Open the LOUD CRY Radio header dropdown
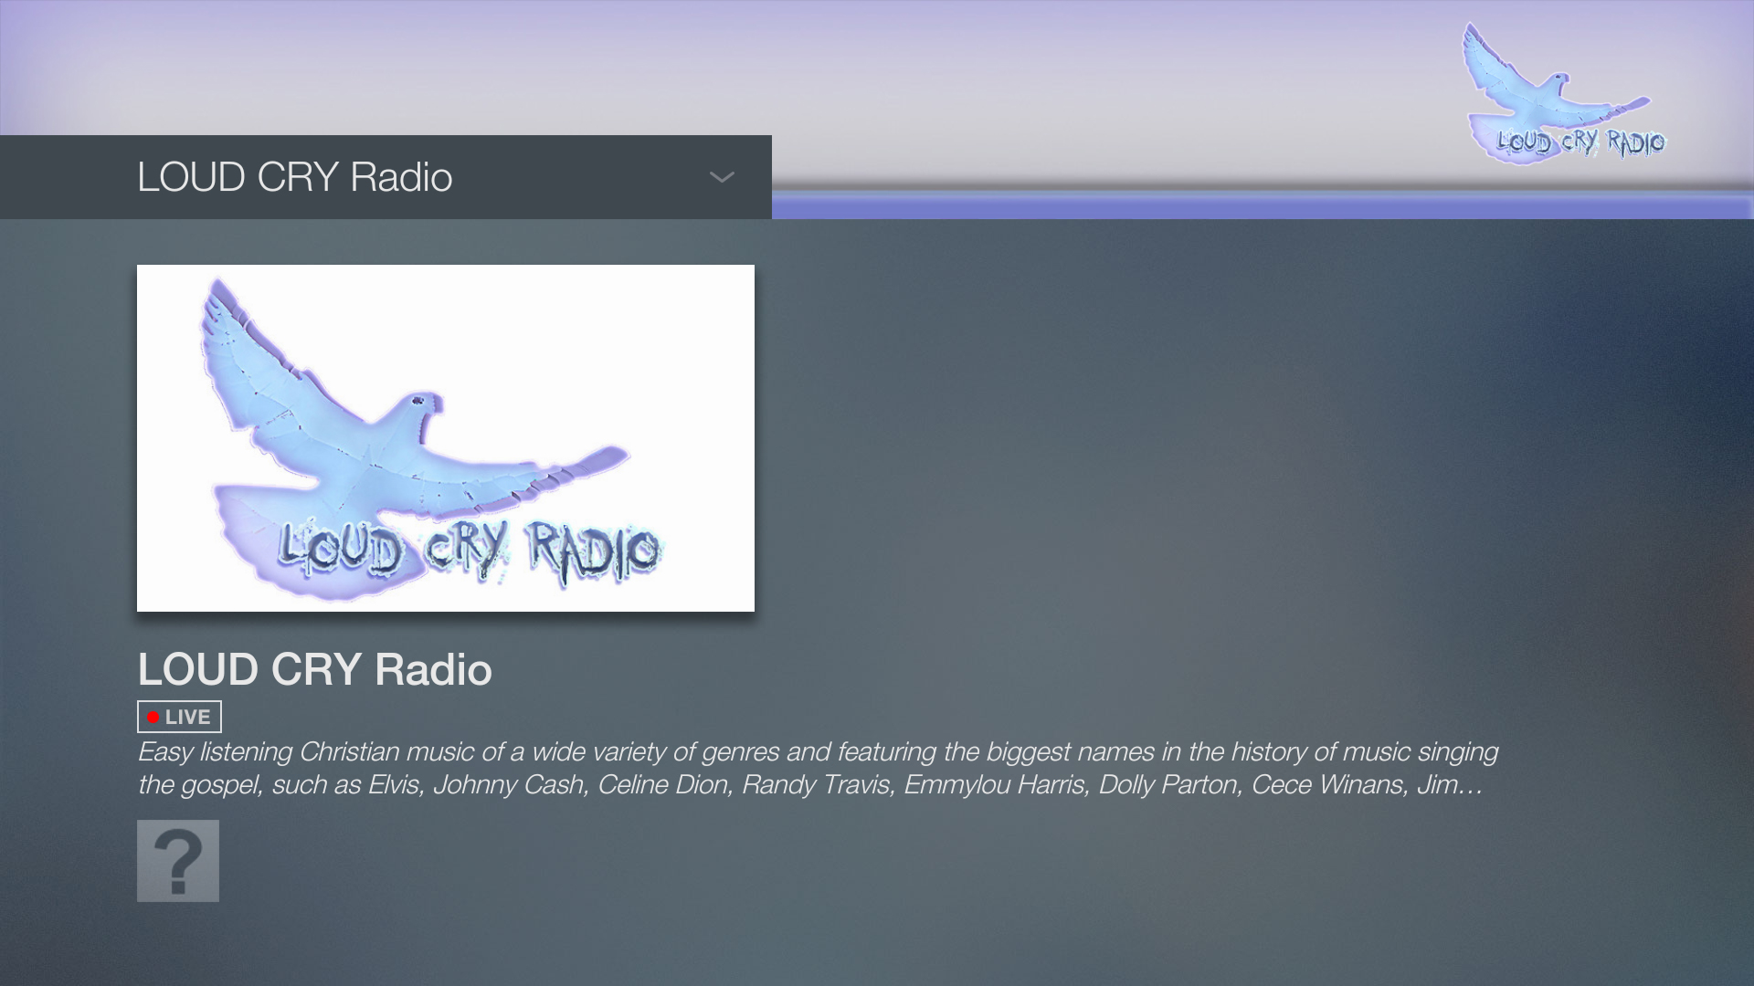Image resolution: width=1754 pixels, height=986 pixels. [294, 177]
